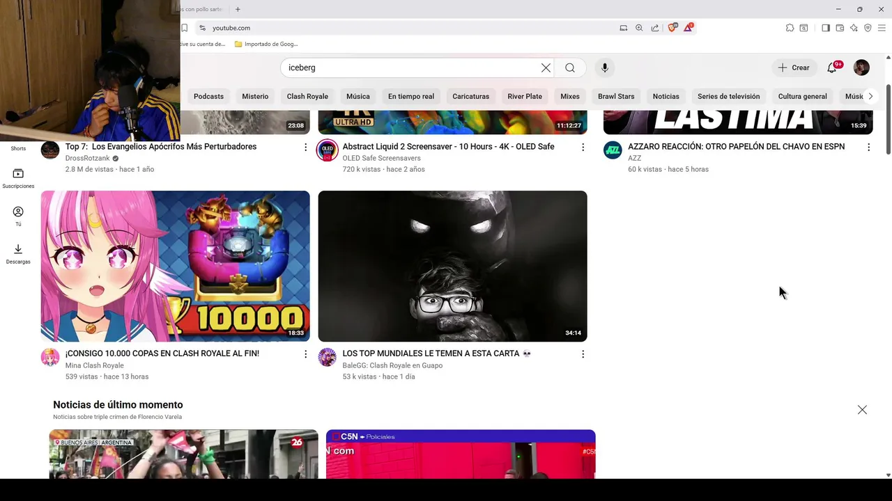
Task: Open Abstract Liquid 2 Screensaver title link
Action: 448,147
